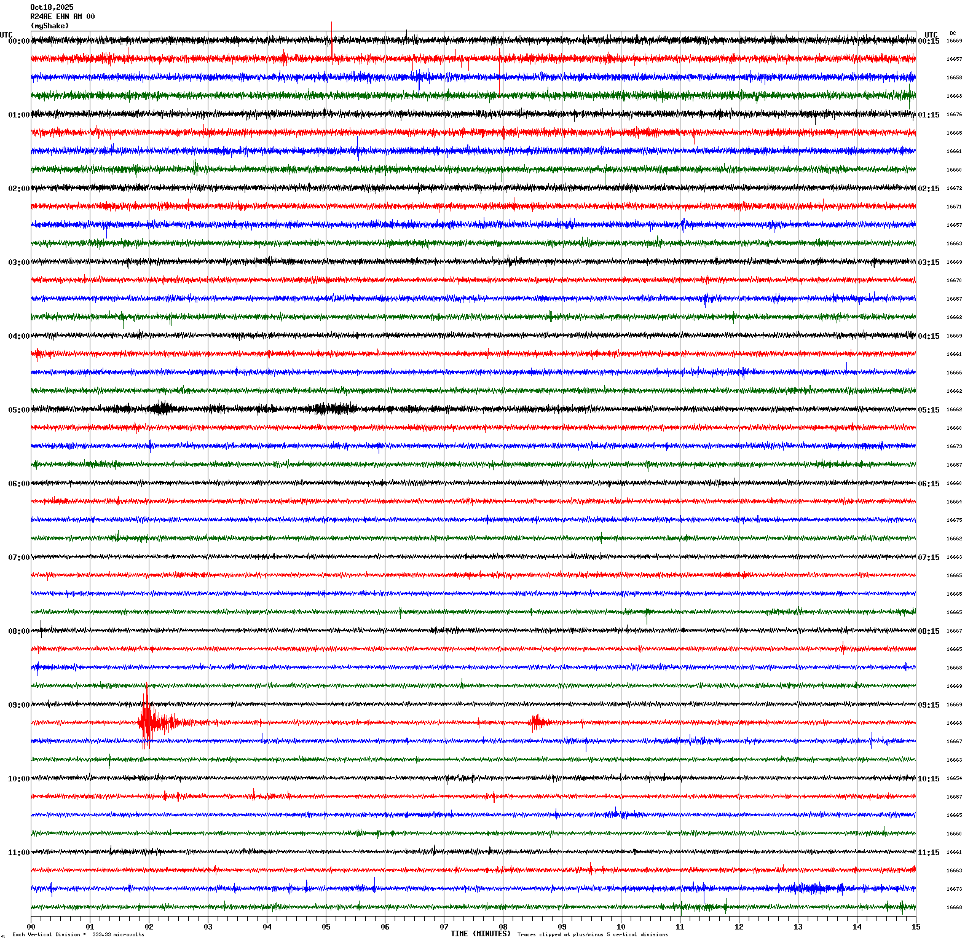Click the 04:15 right-axis time label
The image size is (965, 943).
929,336
